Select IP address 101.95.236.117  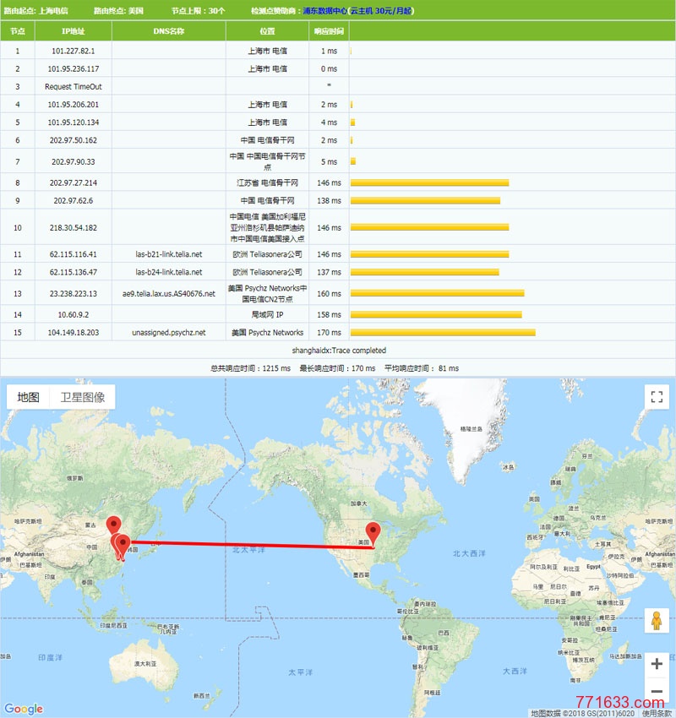click(x=74, y=68)
